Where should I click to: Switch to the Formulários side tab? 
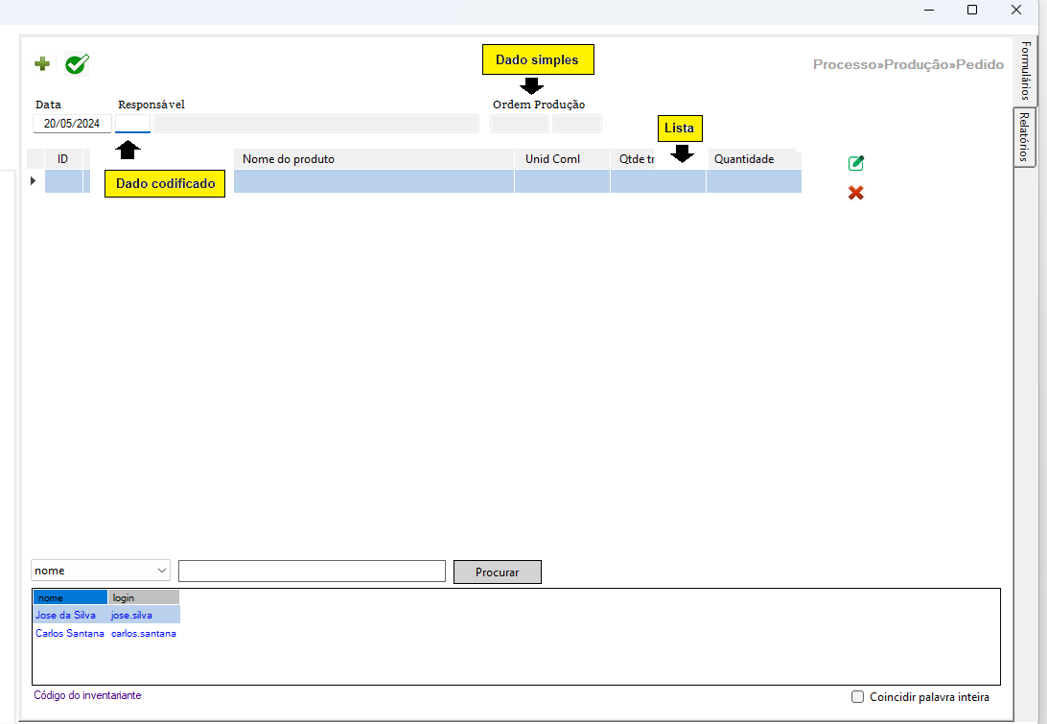click(1025, 71)
